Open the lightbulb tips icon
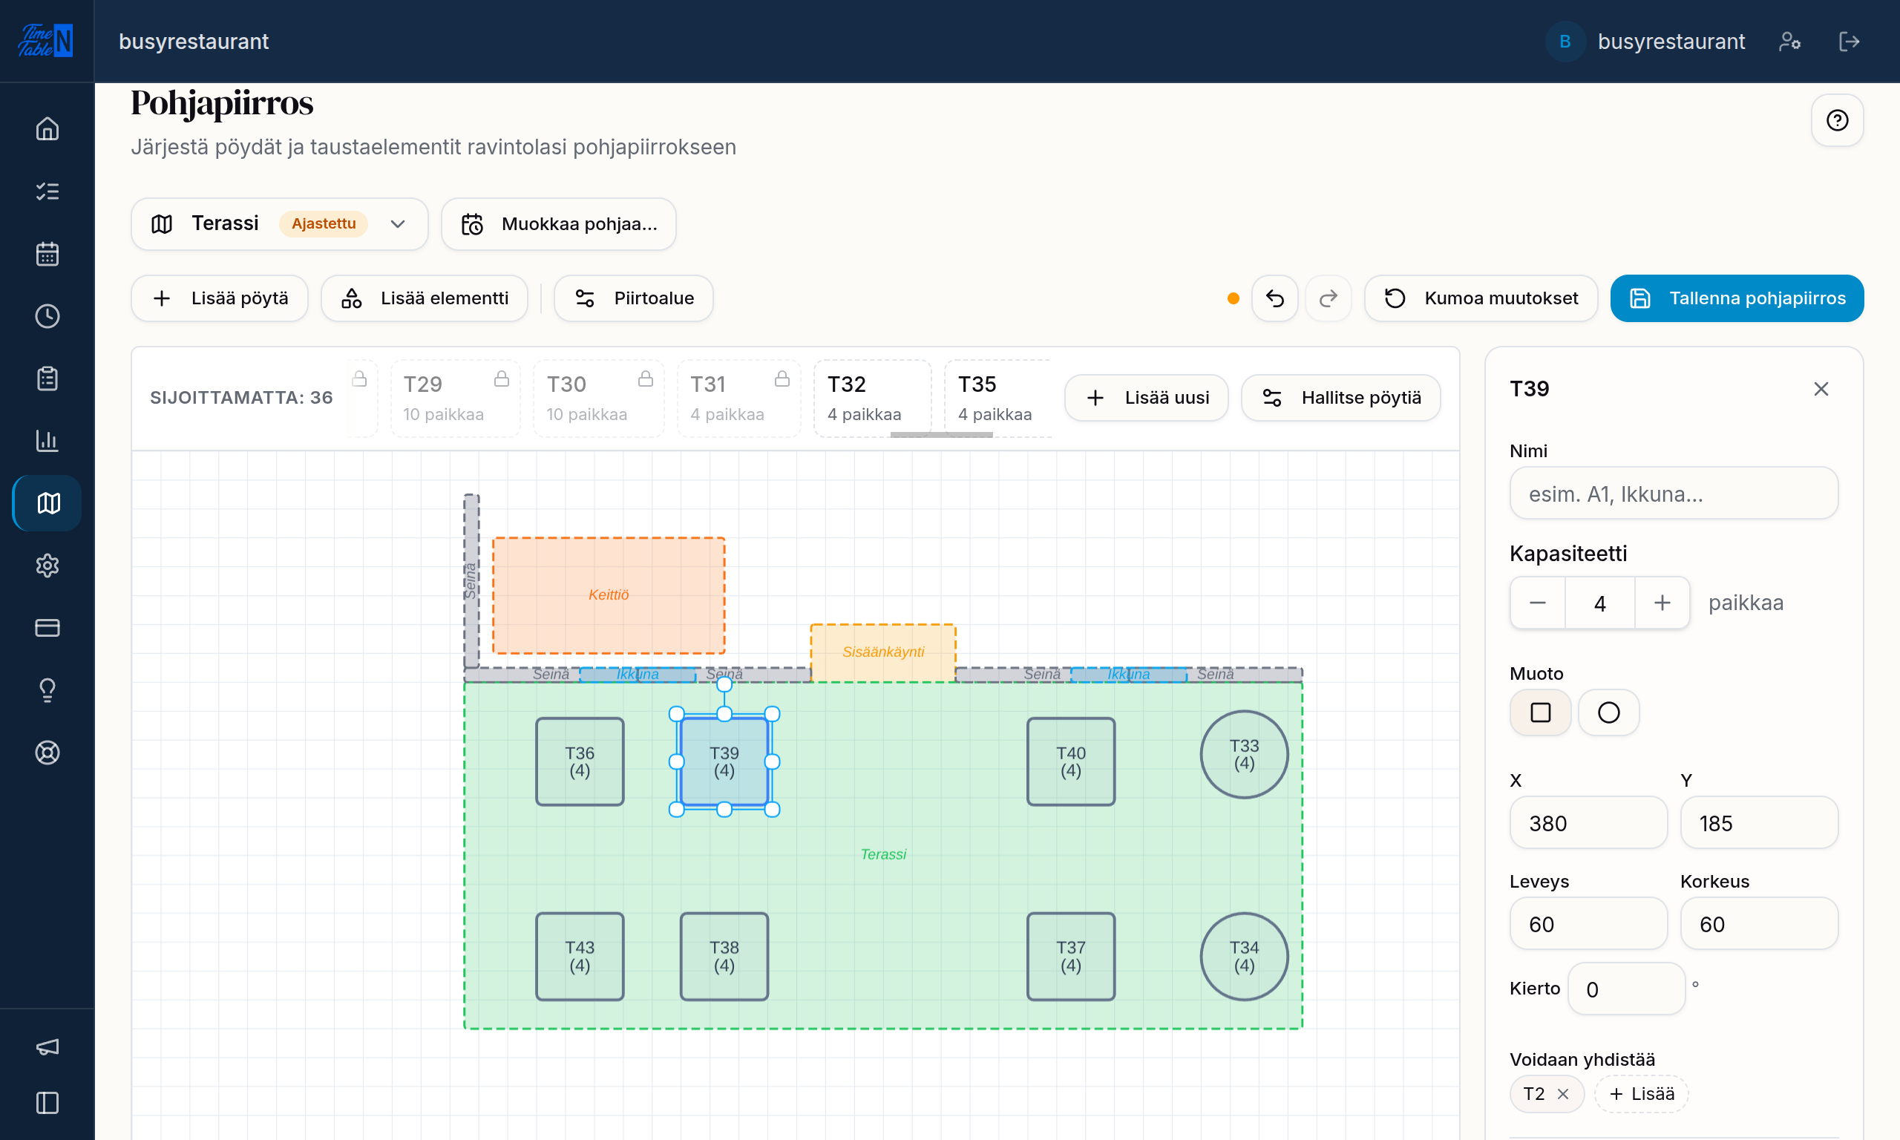 pos(47,689)
